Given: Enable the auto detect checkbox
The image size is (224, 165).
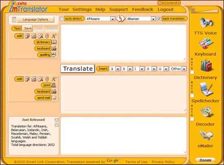Looking at the screenshot, I should pos(62,19).
